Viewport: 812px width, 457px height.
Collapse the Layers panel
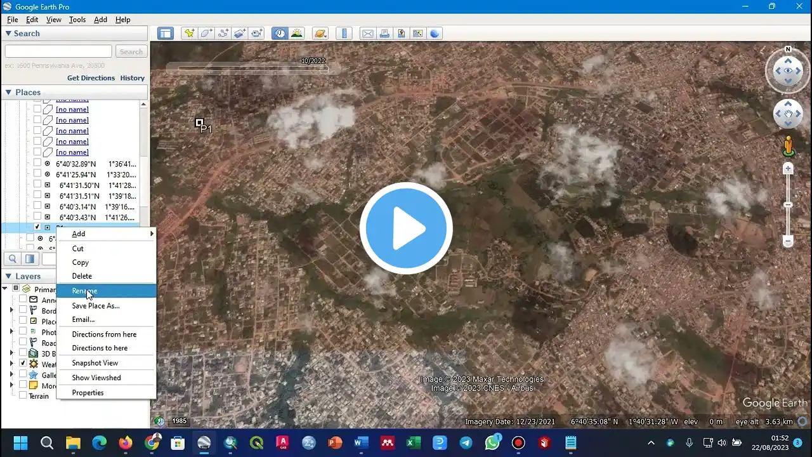(x=9, y=276)
